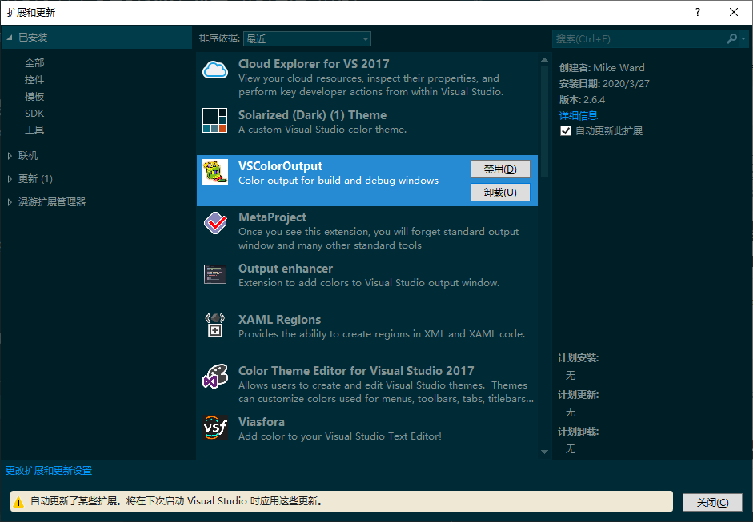Collapse the 已安装 category
This screenshot has height=522, width=753.
coord(10,38)
